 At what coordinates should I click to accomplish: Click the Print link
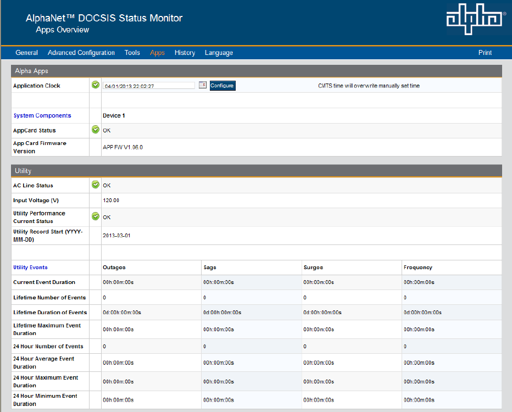(x=485, y=53)
